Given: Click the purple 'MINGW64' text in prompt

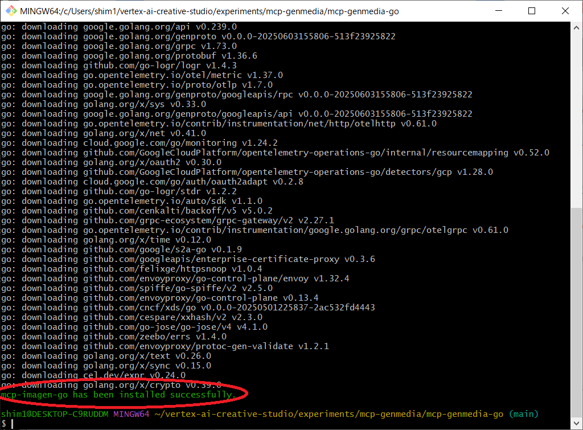Looking at the screenshot, I should point(131,414).
